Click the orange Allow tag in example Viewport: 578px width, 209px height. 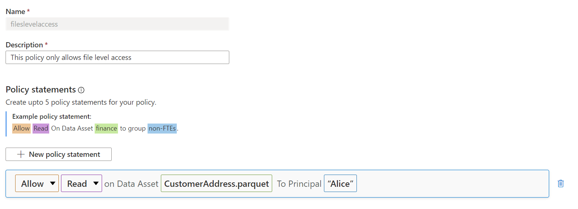pyautogui.click(x=21, y=128)
